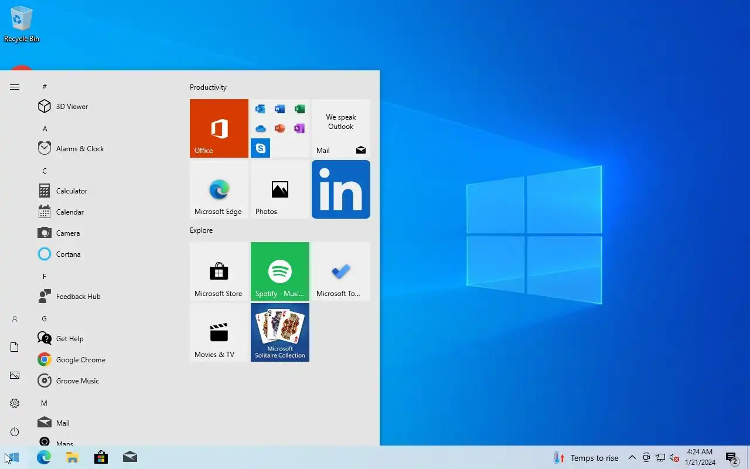Click the user account icon in the Start sidebar
750x469 pixels.
[x=15, y=319]
